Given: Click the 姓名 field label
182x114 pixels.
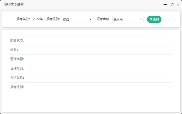Looking at the screenshot, I should click(x=14, y=50).
